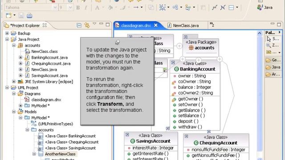Screen dimensions: 285x160
Task: Click the Select All shapes toolbar icon
Action: tap(162, 8)
